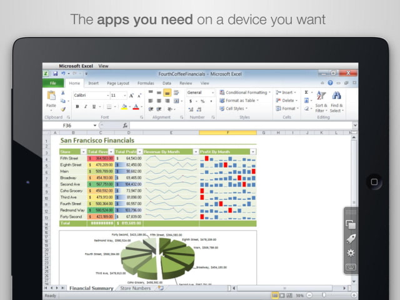The height and width of the screenshot is (300, 400).
Task: Open the Total Revenue column filter dropdown
Action: click(x=111, y=152)
